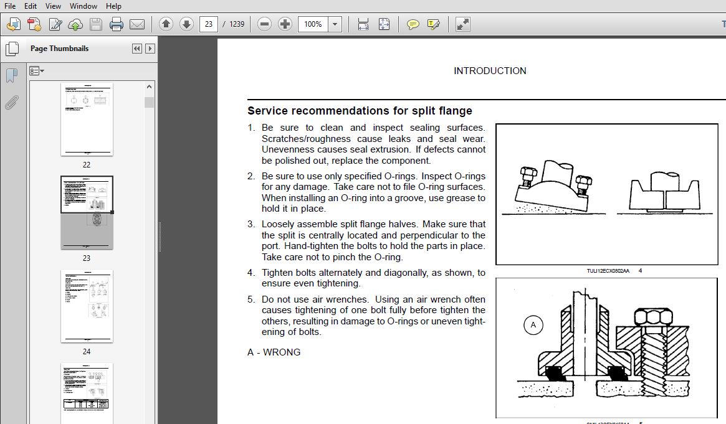This screenshot has width=726, height=424.
Task: Click the Email envelope icon
Action: coord(137,24)
